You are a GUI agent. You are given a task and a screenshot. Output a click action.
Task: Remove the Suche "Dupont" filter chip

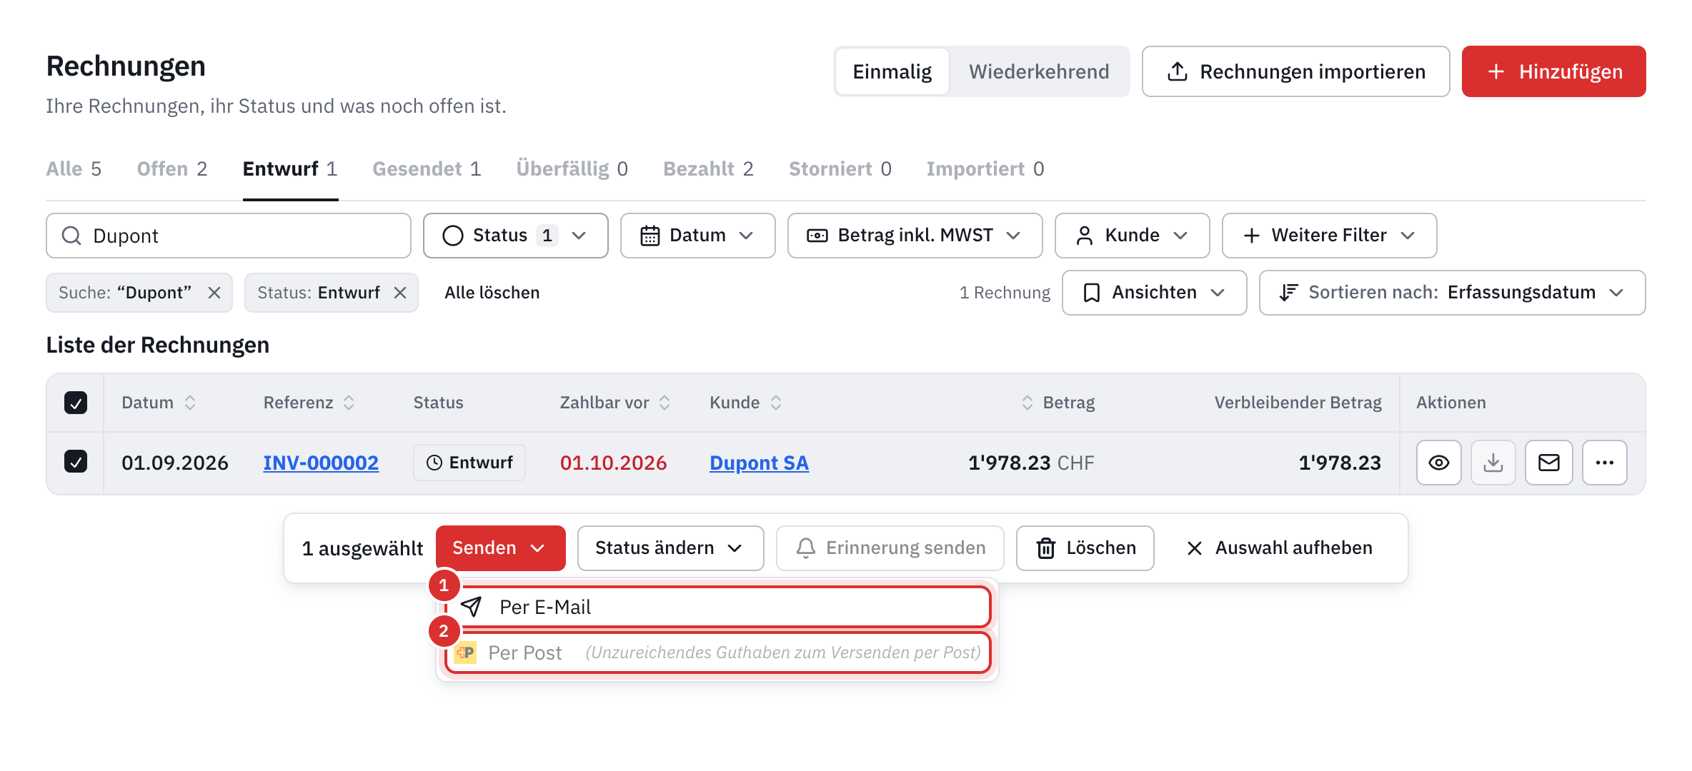tap(214, 293)
